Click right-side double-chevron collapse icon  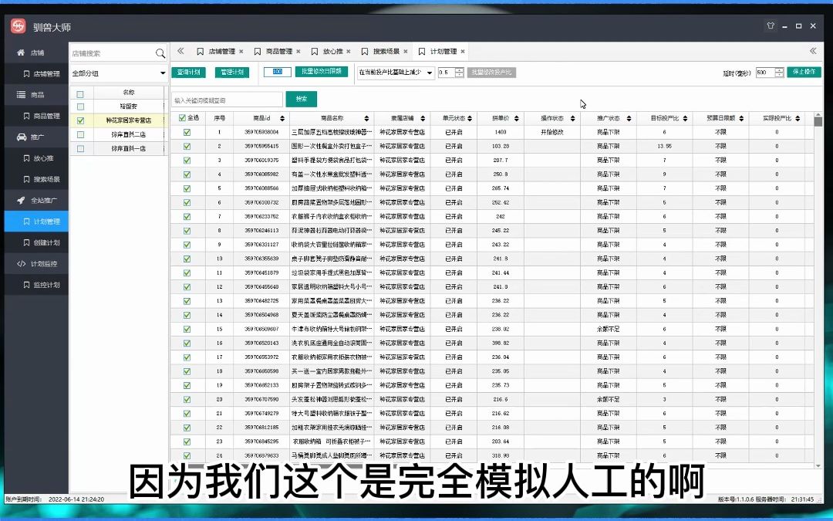(813, 51)
